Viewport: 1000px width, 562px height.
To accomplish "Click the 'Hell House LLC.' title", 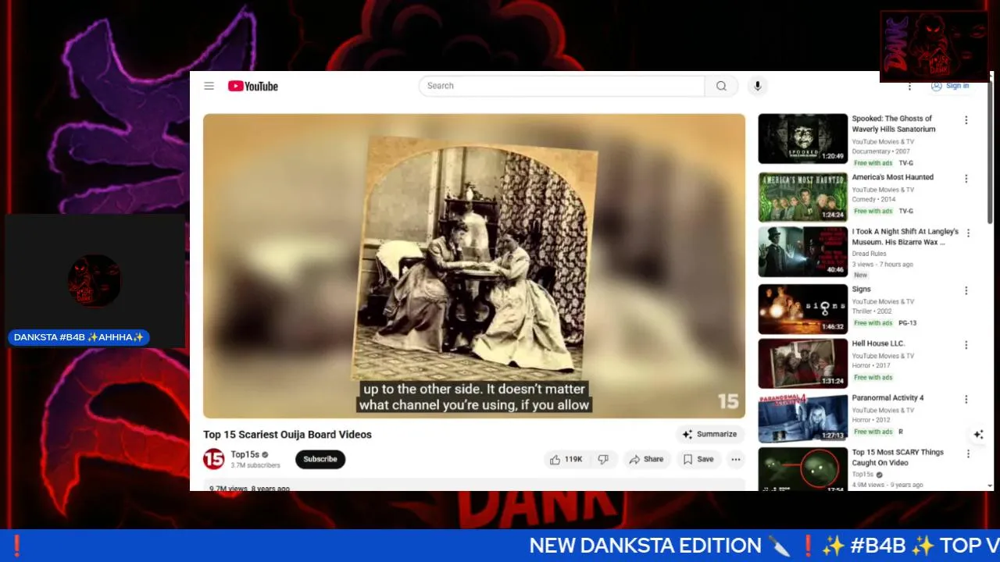I will tap(878, 343).
